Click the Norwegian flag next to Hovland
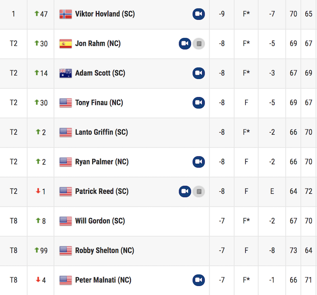The width and height of the screenshot is (317, 295). click(x=65, y=14)
